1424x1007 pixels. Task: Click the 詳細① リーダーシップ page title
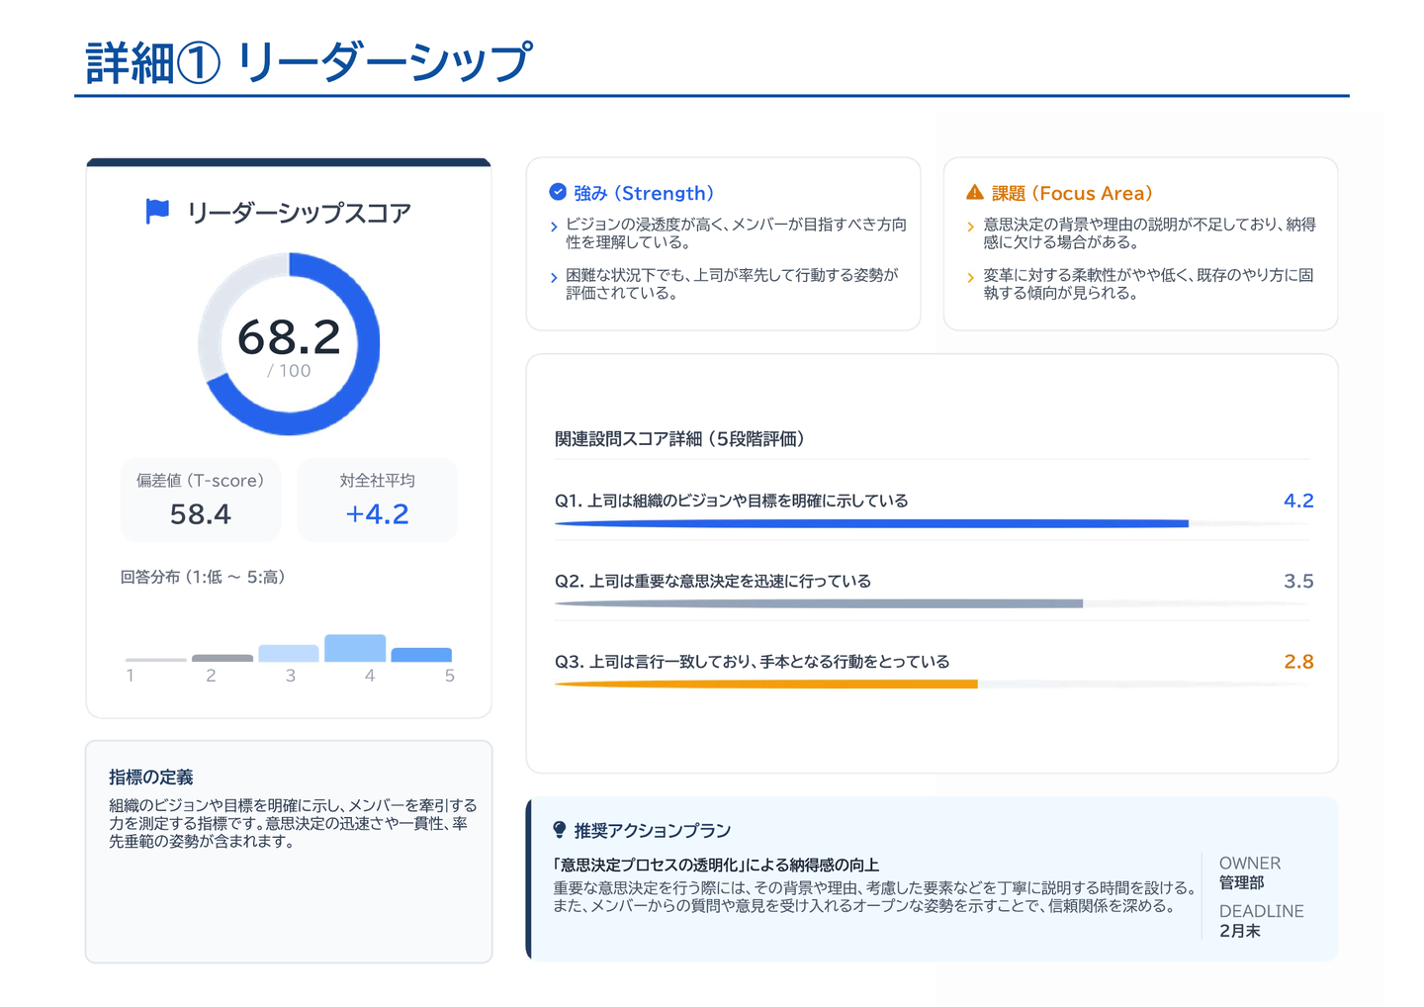pyautogui.click(x=310, y=62)
